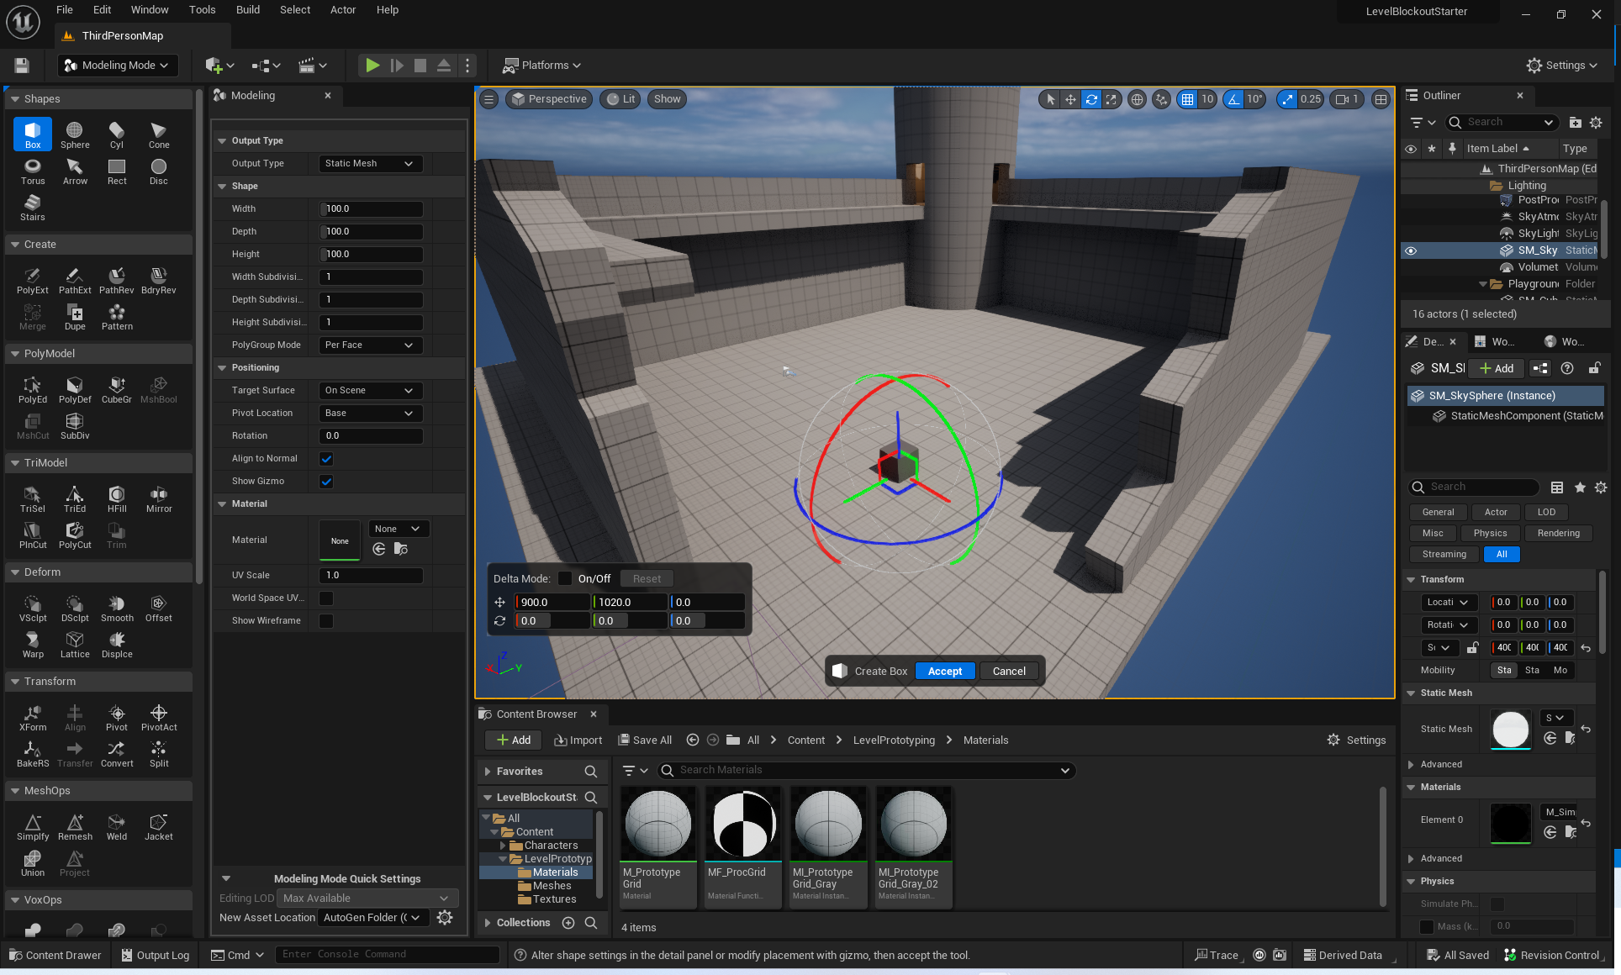This screenshot has width=1621, height=975.
Task: Open the VSclpt sculpt tool
Action: (x=33, y=608)
